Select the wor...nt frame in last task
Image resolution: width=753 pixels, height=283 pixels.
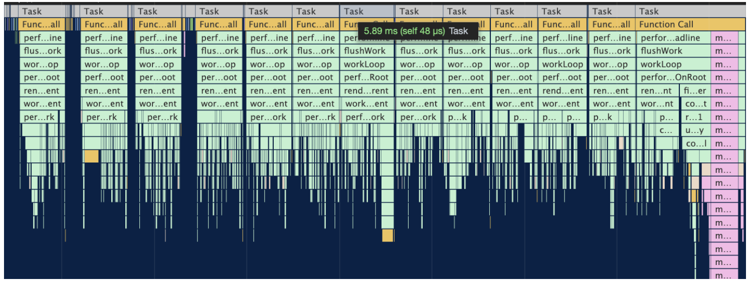(657, 104)
